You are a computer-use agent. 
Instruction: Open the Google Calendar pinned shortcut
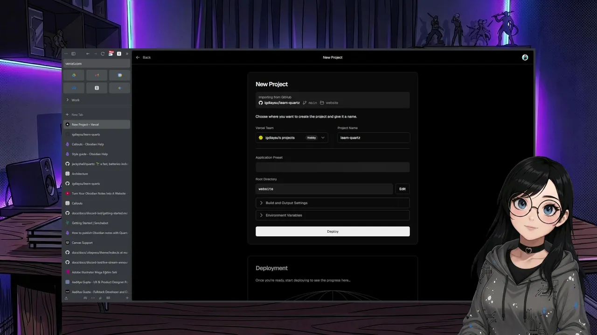(x=119, y=75)
